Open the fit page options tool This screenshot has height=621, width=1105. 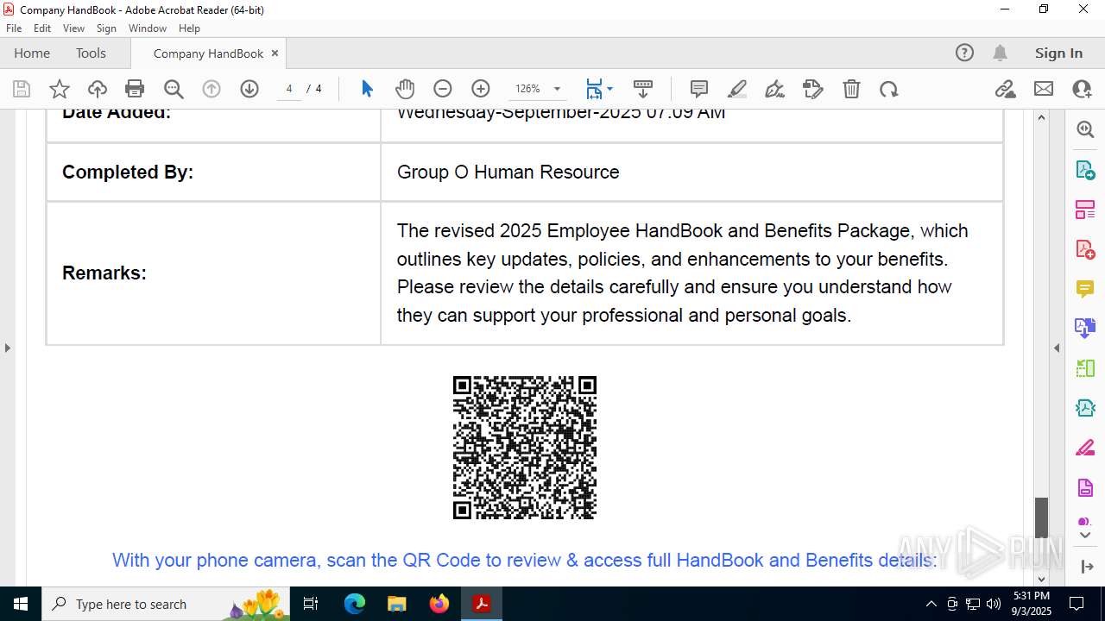tap(594, 89)
